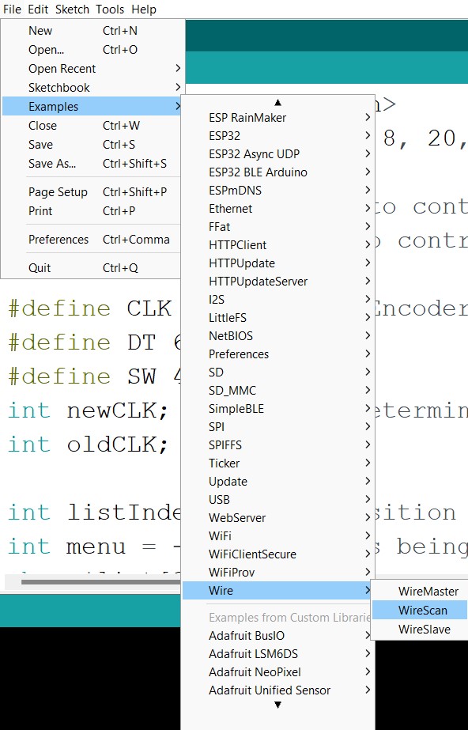Click Quit in the File menu
The width and height of the screenshot is (468, 730).
(x=92, y=268)
